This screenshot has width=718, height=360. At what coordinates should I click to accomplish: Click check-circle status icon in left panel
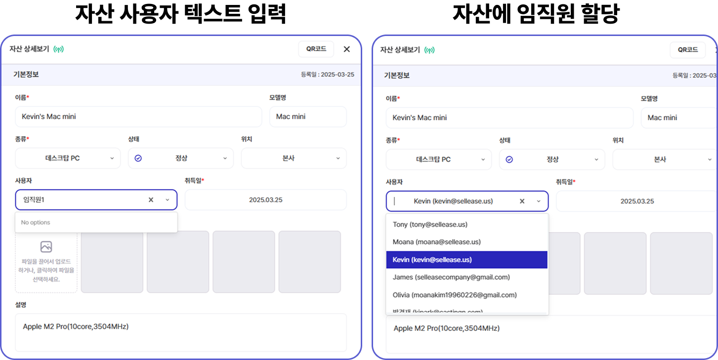[x=138, y=158]
